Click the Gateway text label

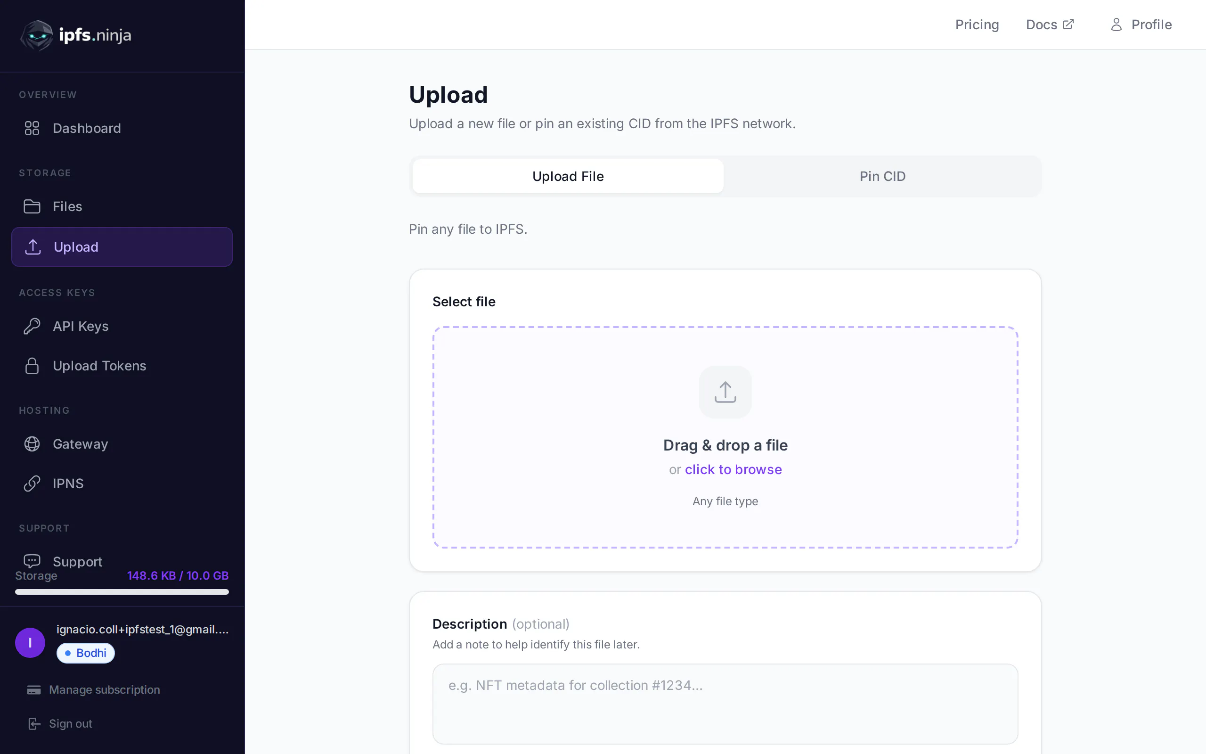tap(80, 444)
